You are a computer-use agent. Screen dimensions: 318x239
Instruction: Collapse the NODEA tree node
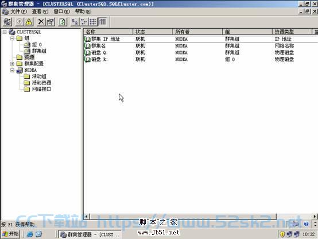[12, 70]
